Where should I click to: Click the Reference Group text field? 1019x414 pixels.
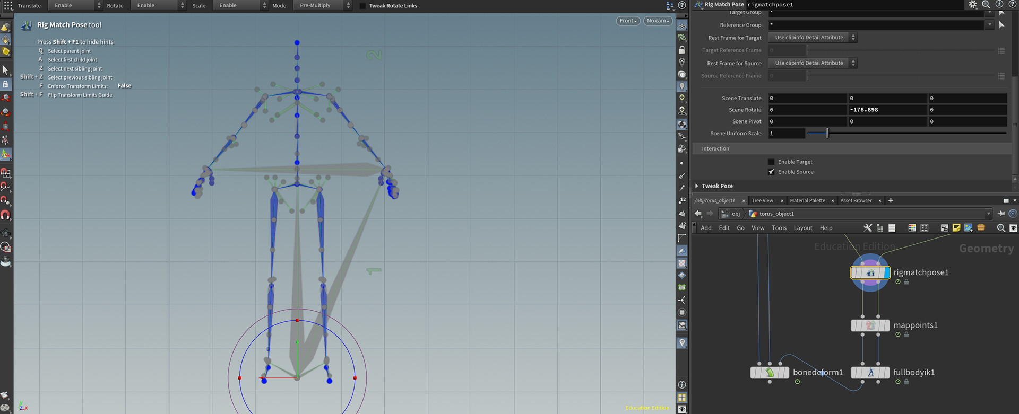point(876,25)
